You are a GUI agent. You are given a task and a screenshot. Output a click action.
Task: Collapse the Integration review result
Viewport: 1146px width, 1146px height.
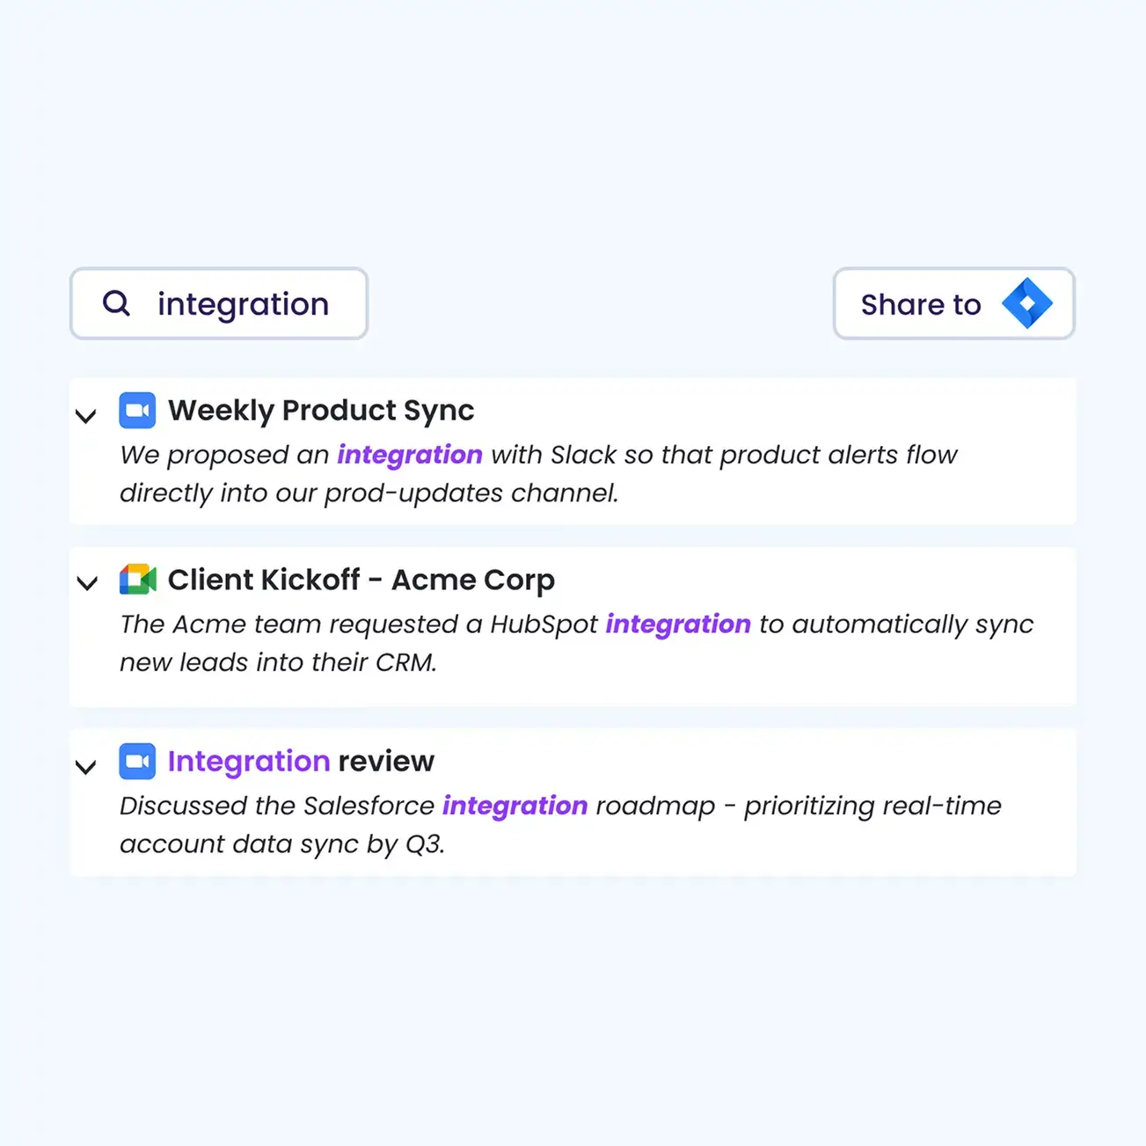[86, 767]
